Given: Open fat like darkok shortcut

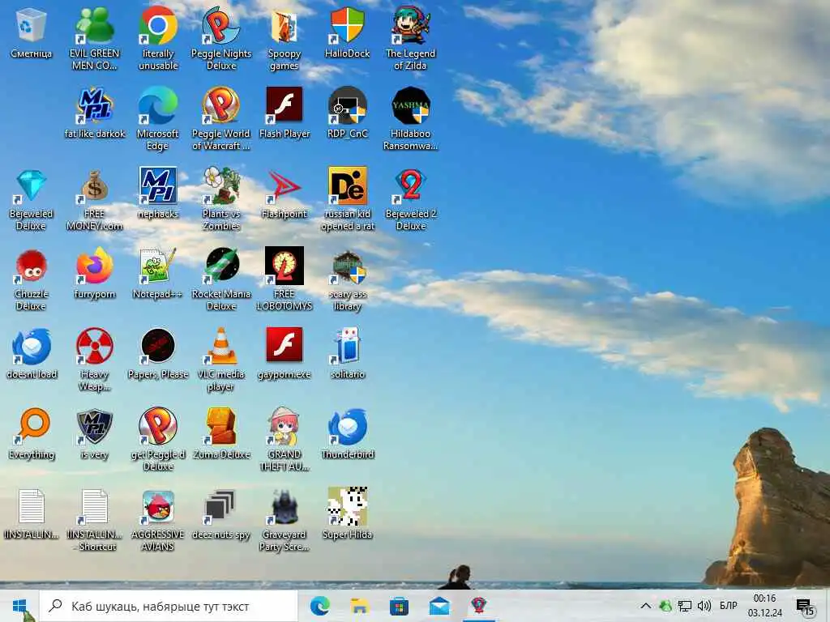Looking at the screenshot, I should (94, 113).
